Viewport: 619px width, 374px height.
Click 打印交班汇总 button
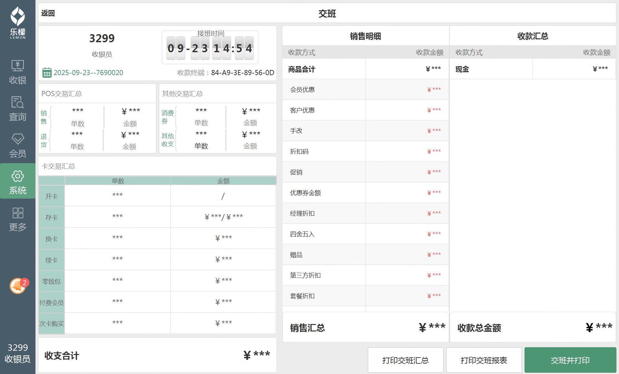[405, 360]
